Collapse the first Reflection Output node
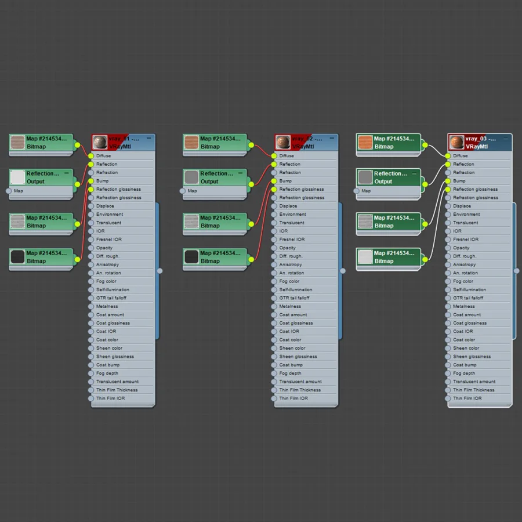 click(67, 173)
